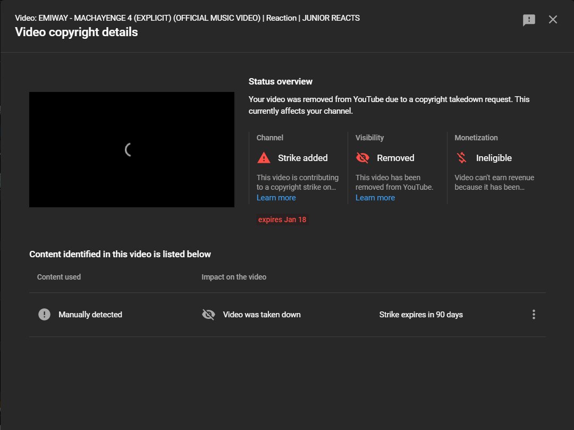Click 'Content identified in this video' heading
The height and width of the screenshot is (430, 574).
120,255
